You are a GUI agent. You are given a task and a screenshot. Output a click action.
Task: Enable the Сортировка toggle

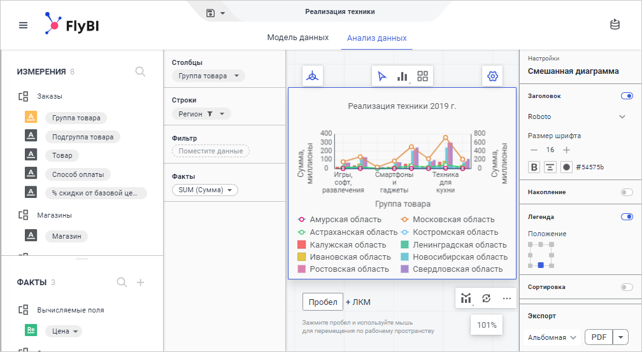click(x=627, y=287)
